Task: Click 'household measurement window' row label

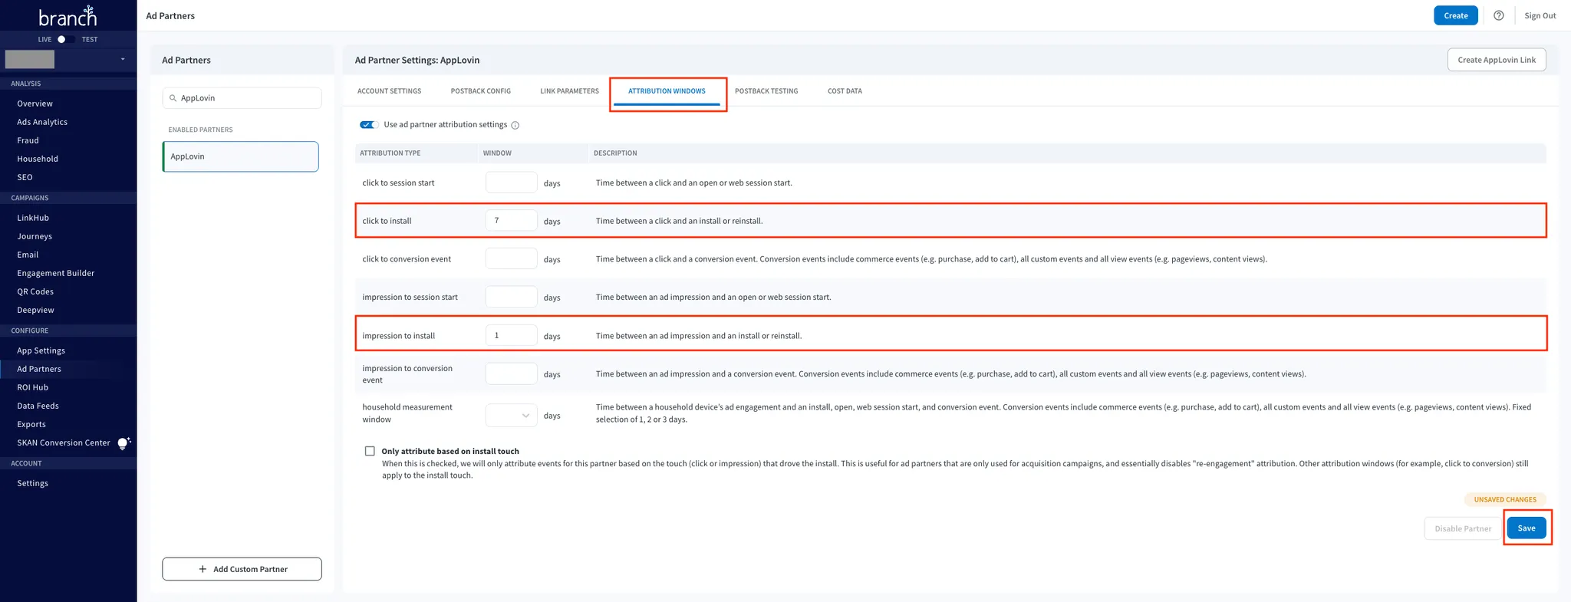Action: [407, 413]
